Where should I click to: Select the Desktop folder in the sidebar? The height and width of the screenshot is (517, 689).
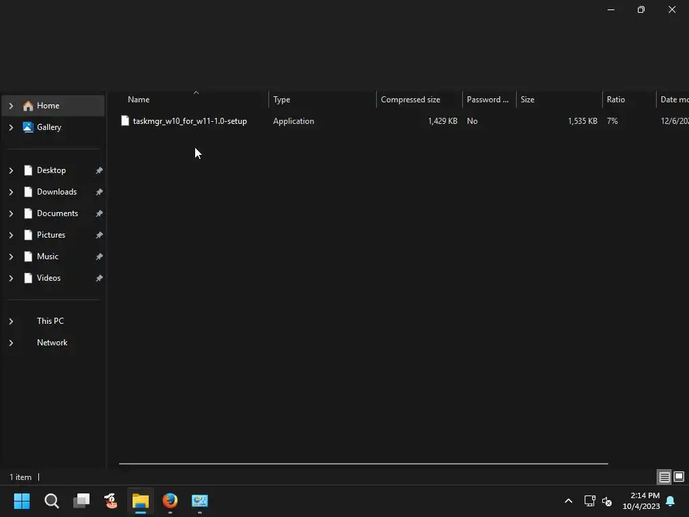click(52, 170)
